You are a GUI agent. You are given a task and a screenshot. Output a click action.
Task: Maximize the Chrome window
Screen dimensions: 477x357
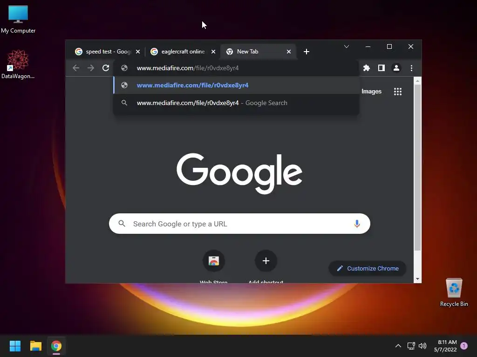[389, 46]
